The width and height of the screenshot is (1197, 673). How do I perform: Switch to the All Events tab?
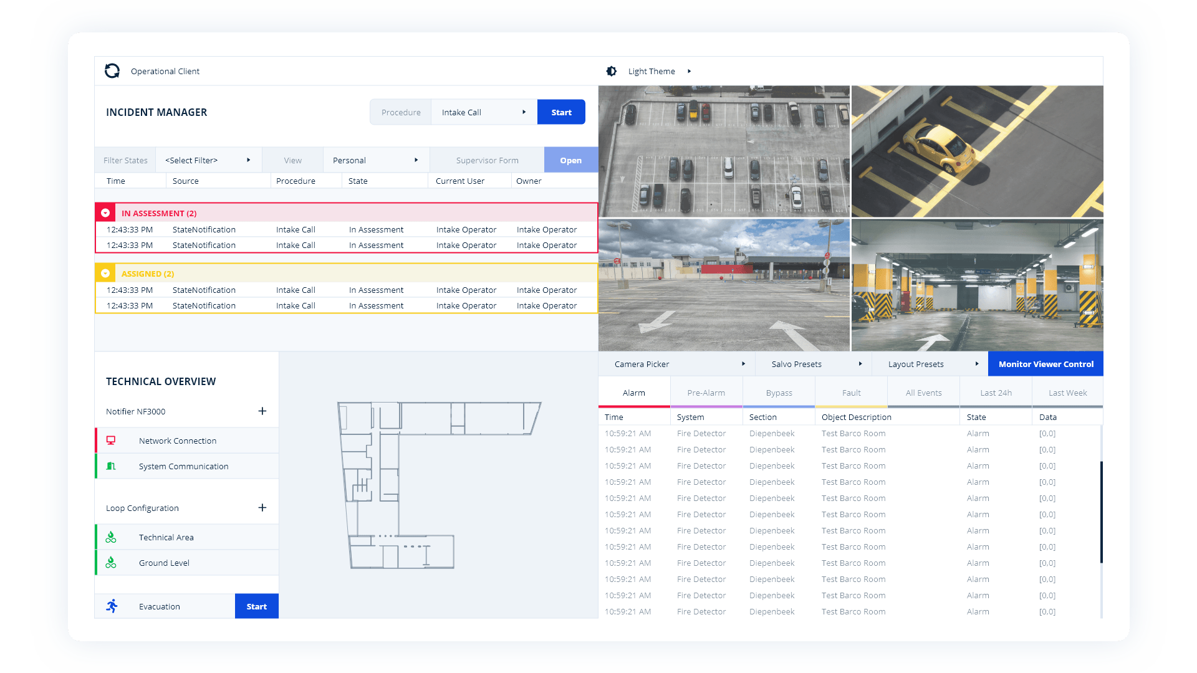click(x=923, y=393)
